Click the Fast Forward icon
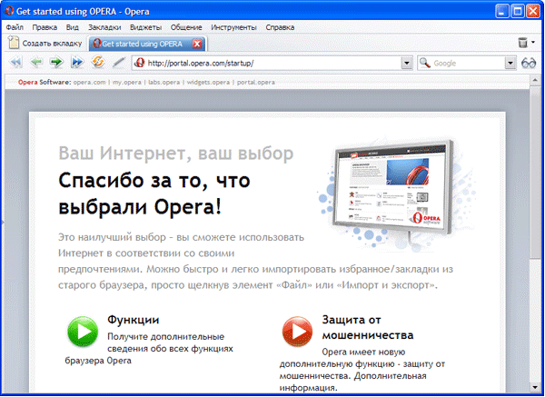 (x=77, y=63)
